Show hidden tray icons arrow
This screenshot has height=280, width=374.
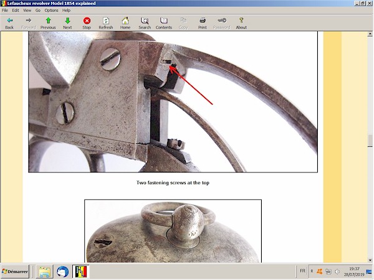click(x=312, y=271)
